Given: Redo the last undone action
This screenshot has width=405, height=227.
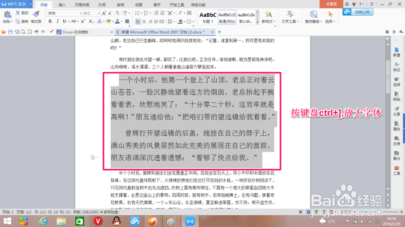Looking at the screenshot, I should [x=43, y=32].
